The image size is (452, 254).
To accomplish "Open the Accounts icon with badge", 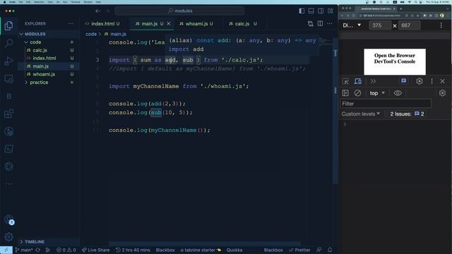I will (9, 219).
